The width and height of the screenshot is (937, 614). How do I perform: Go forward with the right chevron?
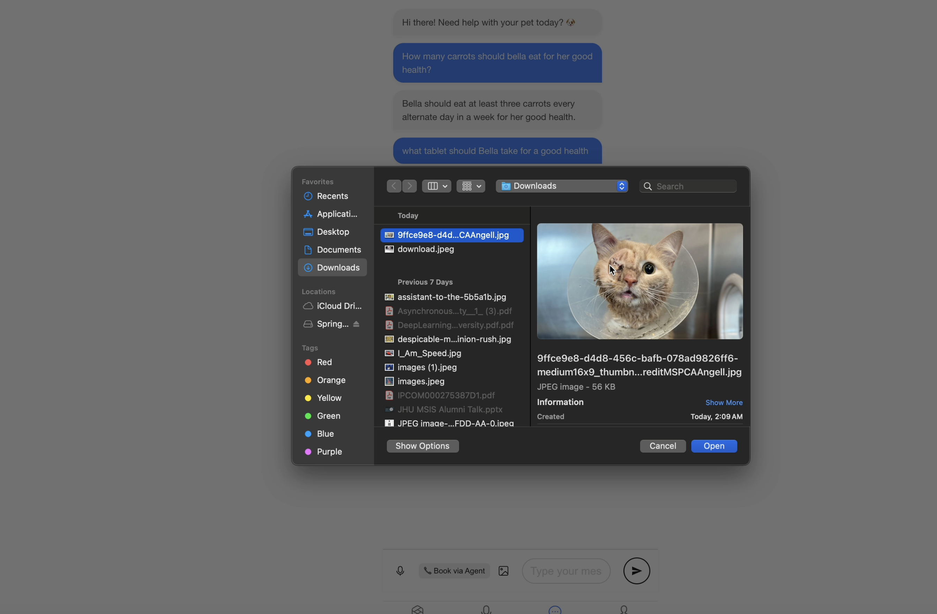[410, 186]
